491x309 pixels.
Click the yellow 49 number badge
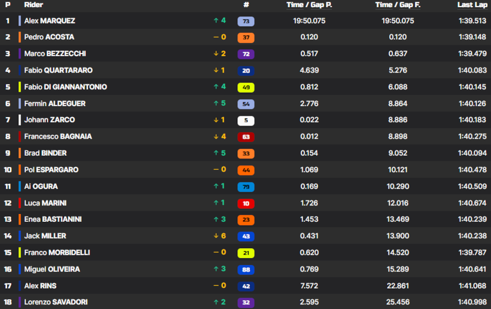tap(246, 87)
